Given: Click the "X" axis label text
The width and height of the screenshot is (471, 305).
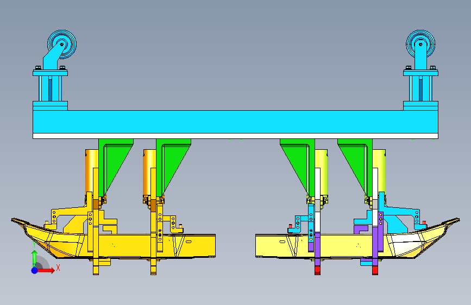Looking at the screenshot, I should (x=58, y=268).
